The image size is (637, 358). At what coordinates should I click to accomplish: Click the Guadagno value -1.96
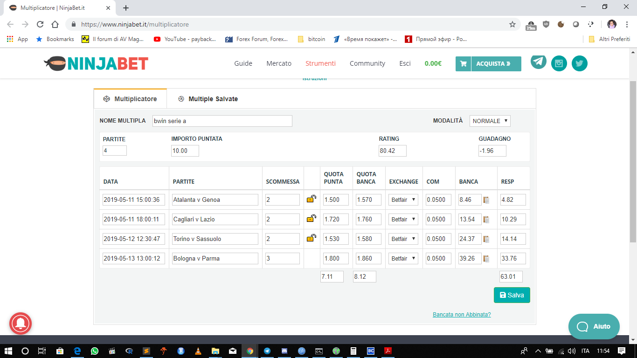pyautogui.click(x=492, y=151)
